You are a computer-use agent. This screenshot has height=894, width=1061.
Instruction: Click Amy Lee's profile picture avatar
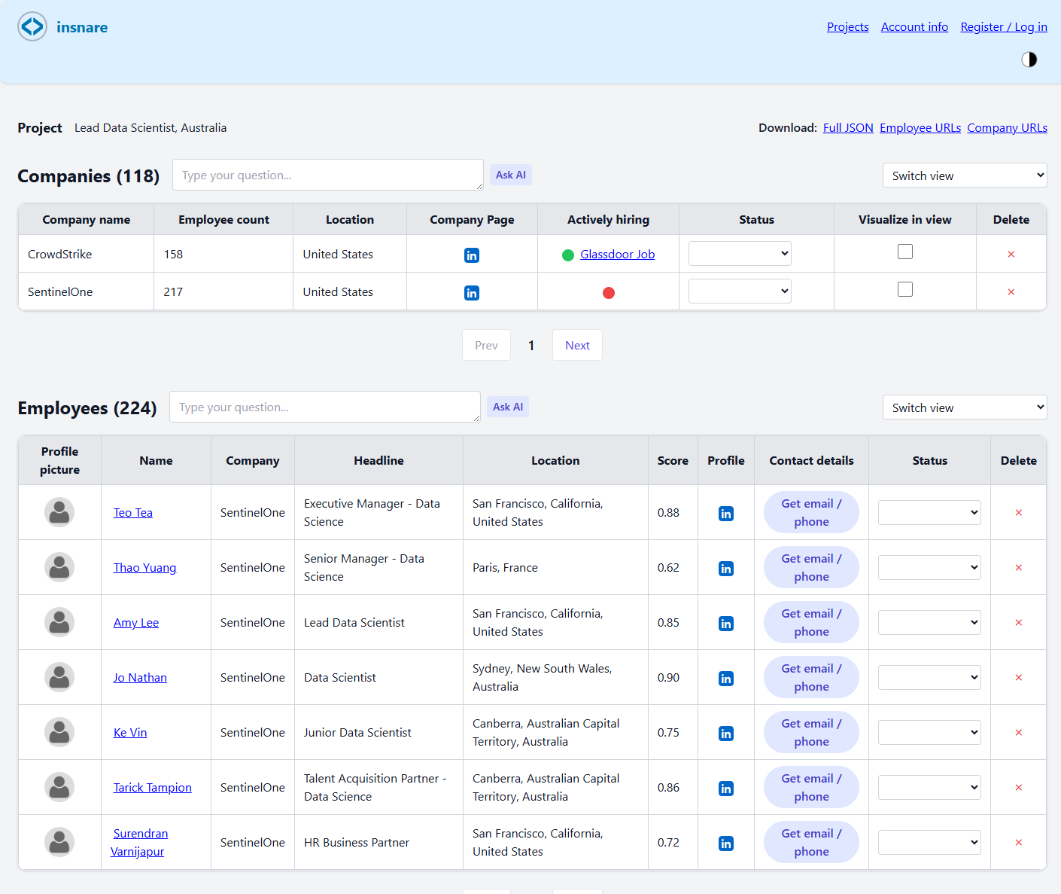coord(59,622)
